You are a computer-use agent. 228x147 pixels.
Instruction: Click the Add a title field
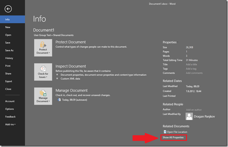[x=191, y=64]
